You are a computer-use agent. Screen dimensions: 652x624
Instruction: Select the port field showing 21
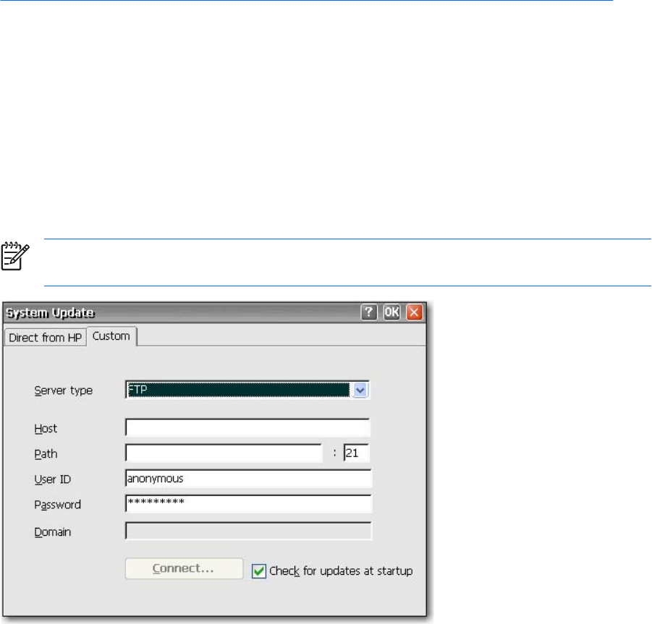[x=356, y=453]
